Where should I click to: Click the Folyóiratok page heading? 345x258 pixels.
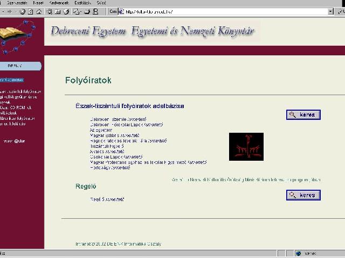[88, 80]
